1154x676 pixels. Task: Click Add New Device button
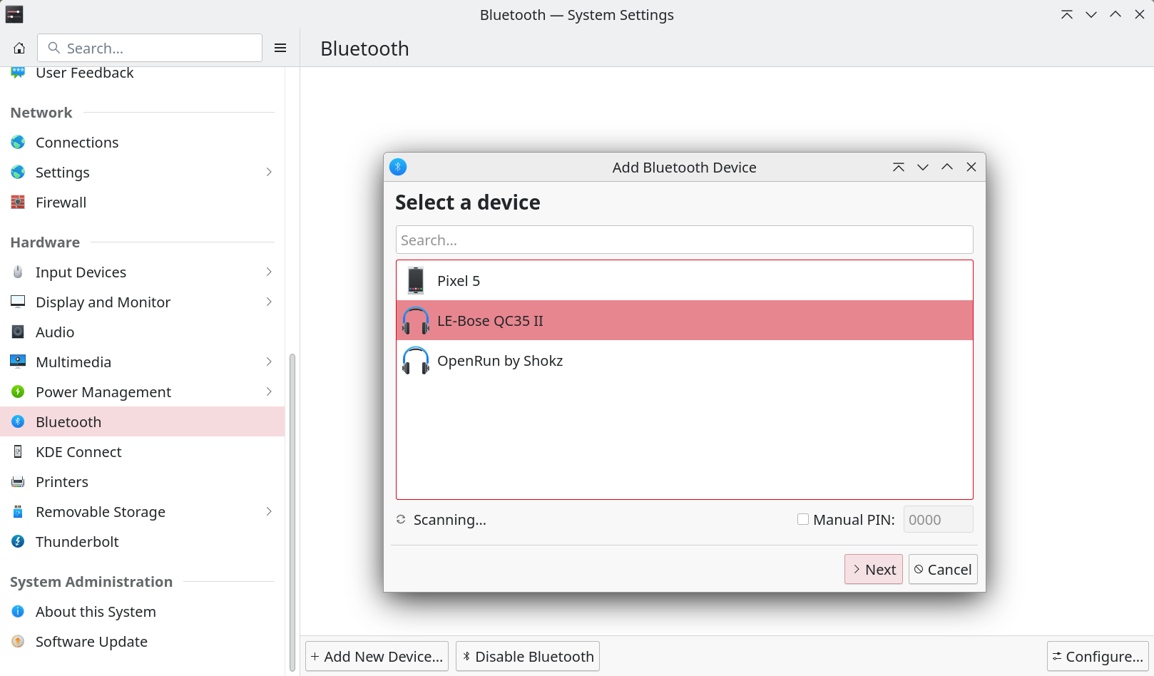coord(377,656)
